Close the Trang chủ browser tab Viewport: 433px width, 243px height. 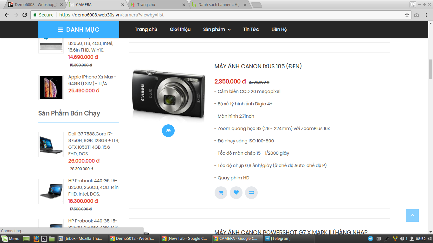(x=184, y=5)
